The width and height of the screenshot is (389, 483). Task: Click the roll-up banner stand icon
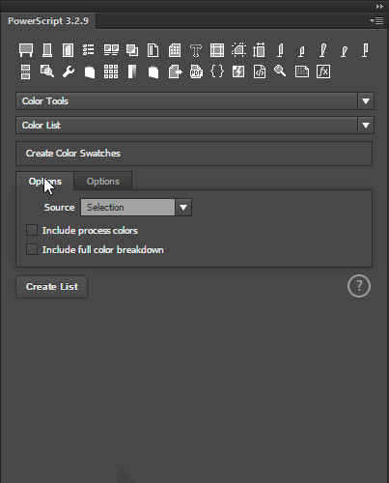(47, 50)
